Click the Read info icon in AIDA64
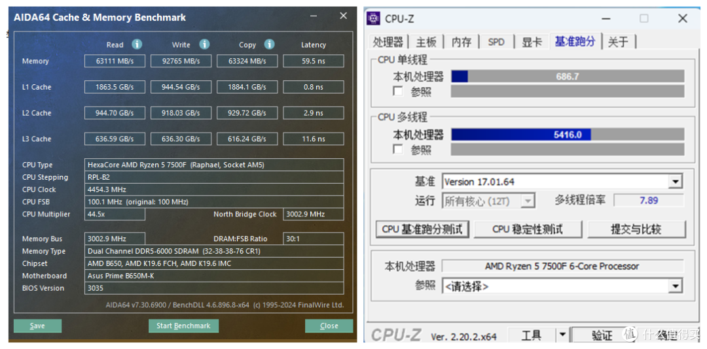The height and width of the screenshot is (349, 707). pos(137,44)
